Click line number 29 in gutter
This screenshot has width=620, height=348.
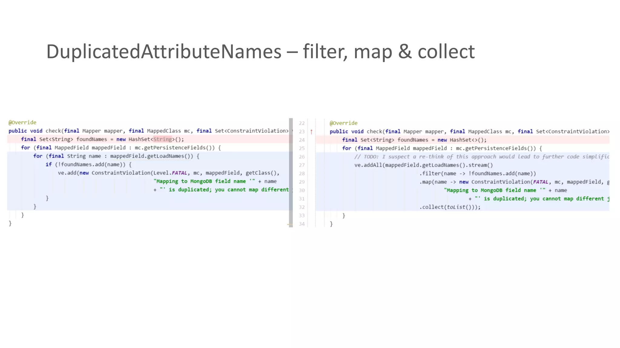click(302, 182)
